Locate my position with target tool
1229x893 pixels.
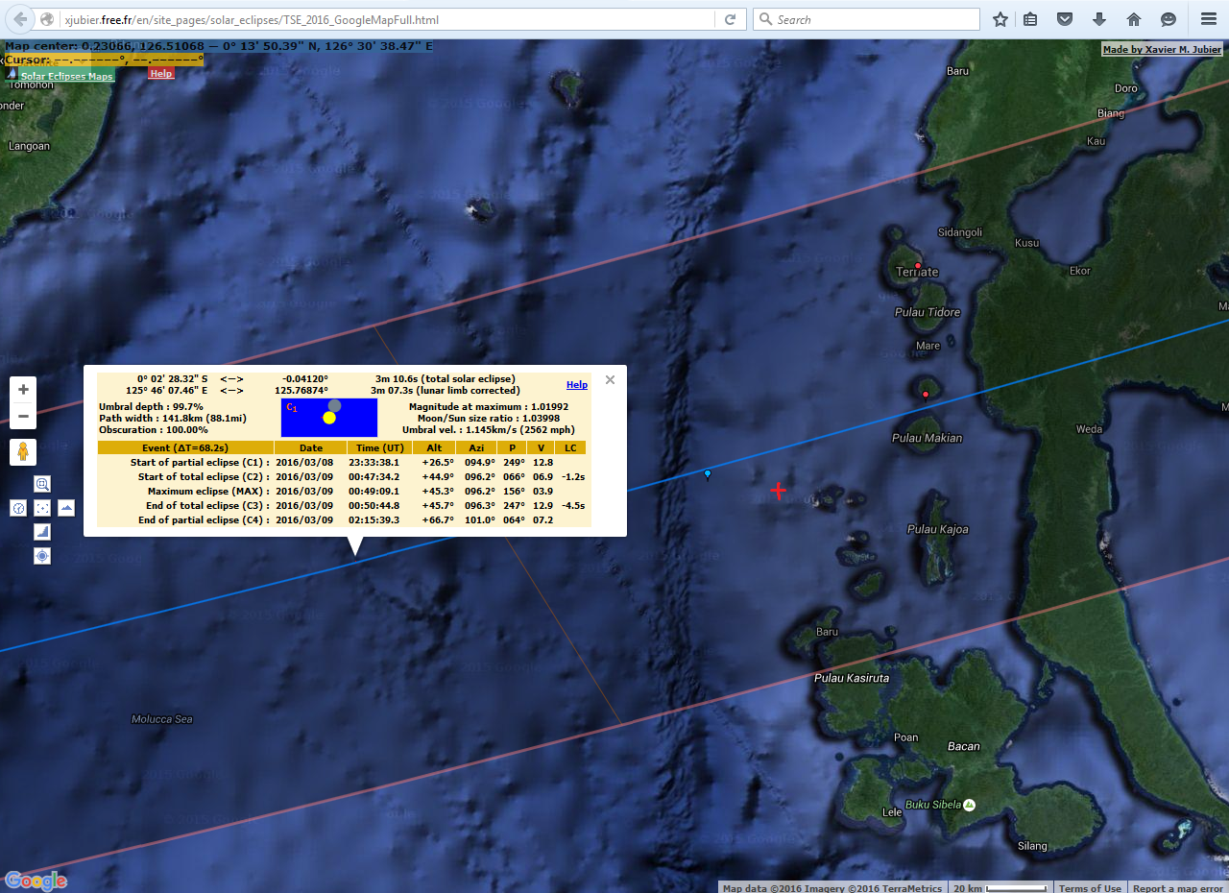coord(42,556)
